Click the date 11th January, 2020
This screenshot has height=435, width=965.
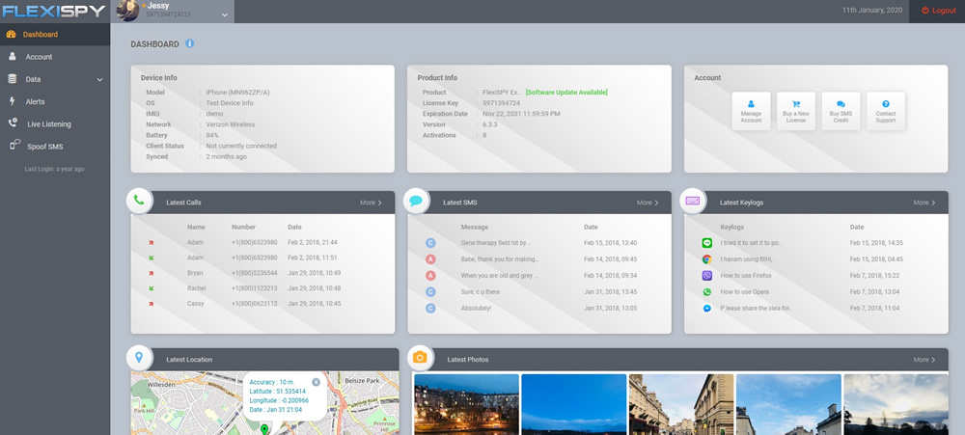point(870,11)
